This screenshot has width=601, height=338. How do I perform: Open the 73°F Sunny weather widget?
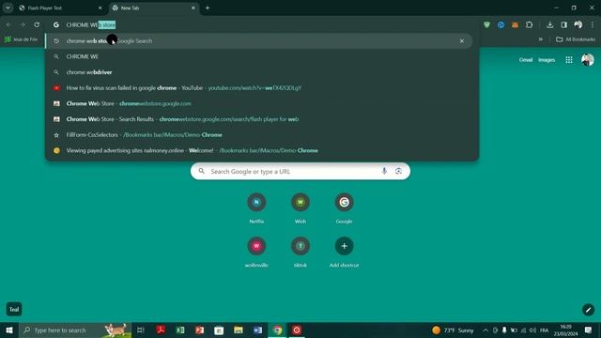pyautogui.click(x=453, y=330)
